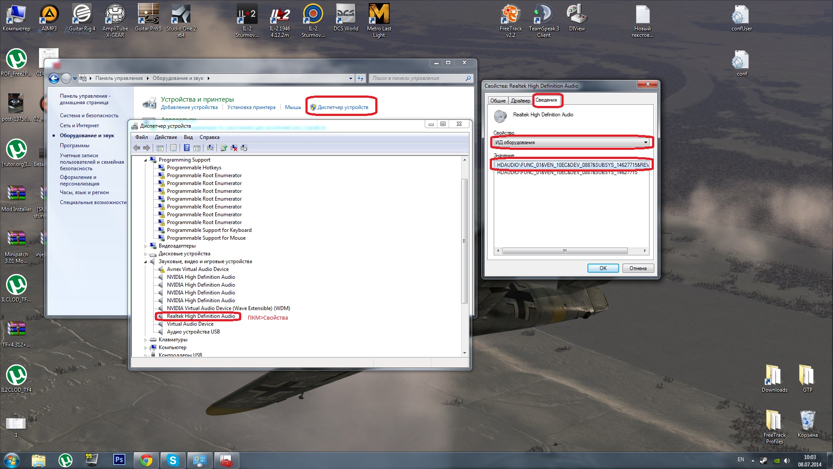Screen dimensions: 833x469
Task: Select Аудио устройства USB entry
Action: click(193, 332)
